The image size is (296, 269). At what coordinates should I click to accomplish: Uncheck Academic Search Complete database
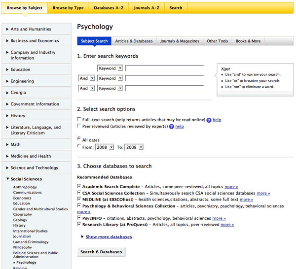pos(79,186)
